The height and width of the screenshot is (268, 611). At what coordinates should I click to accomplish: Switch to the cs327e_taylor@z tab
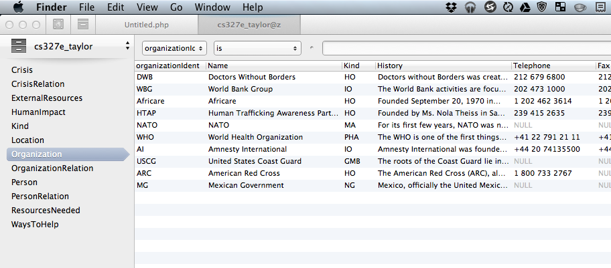click(x=249, y=25)
